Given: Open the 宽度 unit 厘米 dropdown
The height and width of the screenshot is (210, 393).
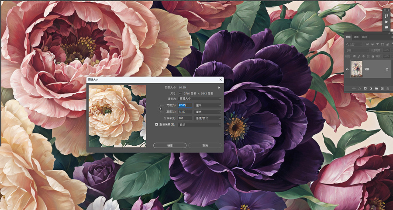Looking at the screenshot, I should coord(208,105).
